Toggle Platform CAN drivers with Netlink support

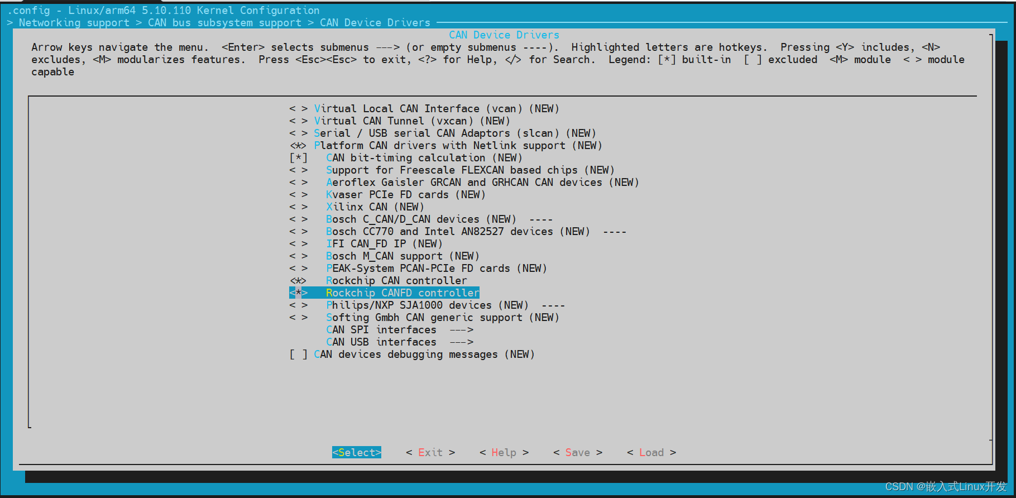click(446, 146)
